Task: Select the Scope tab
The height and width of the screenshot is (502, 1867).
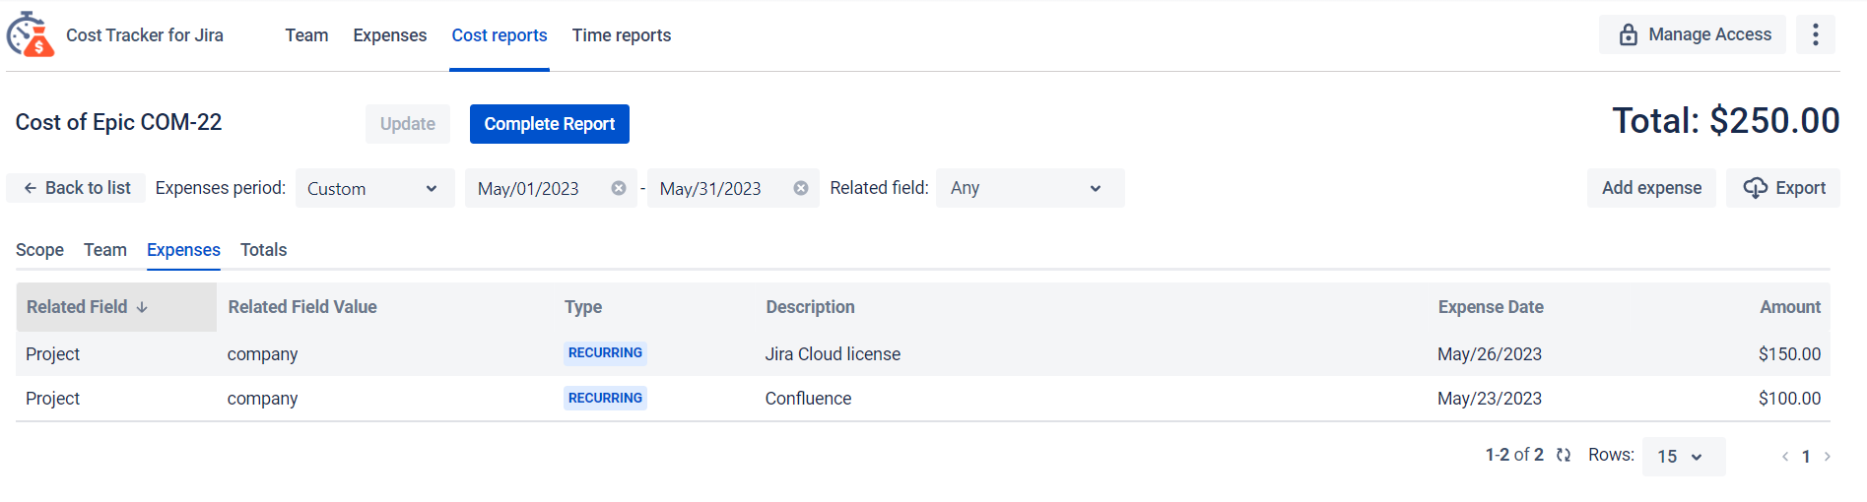Action: tap(39, 250)
